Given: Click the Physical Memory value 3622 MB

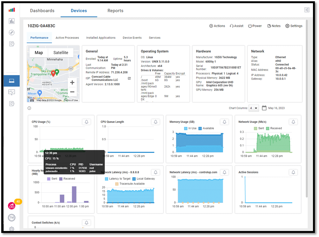Looking at the screenshot, I should pos(224,78).
